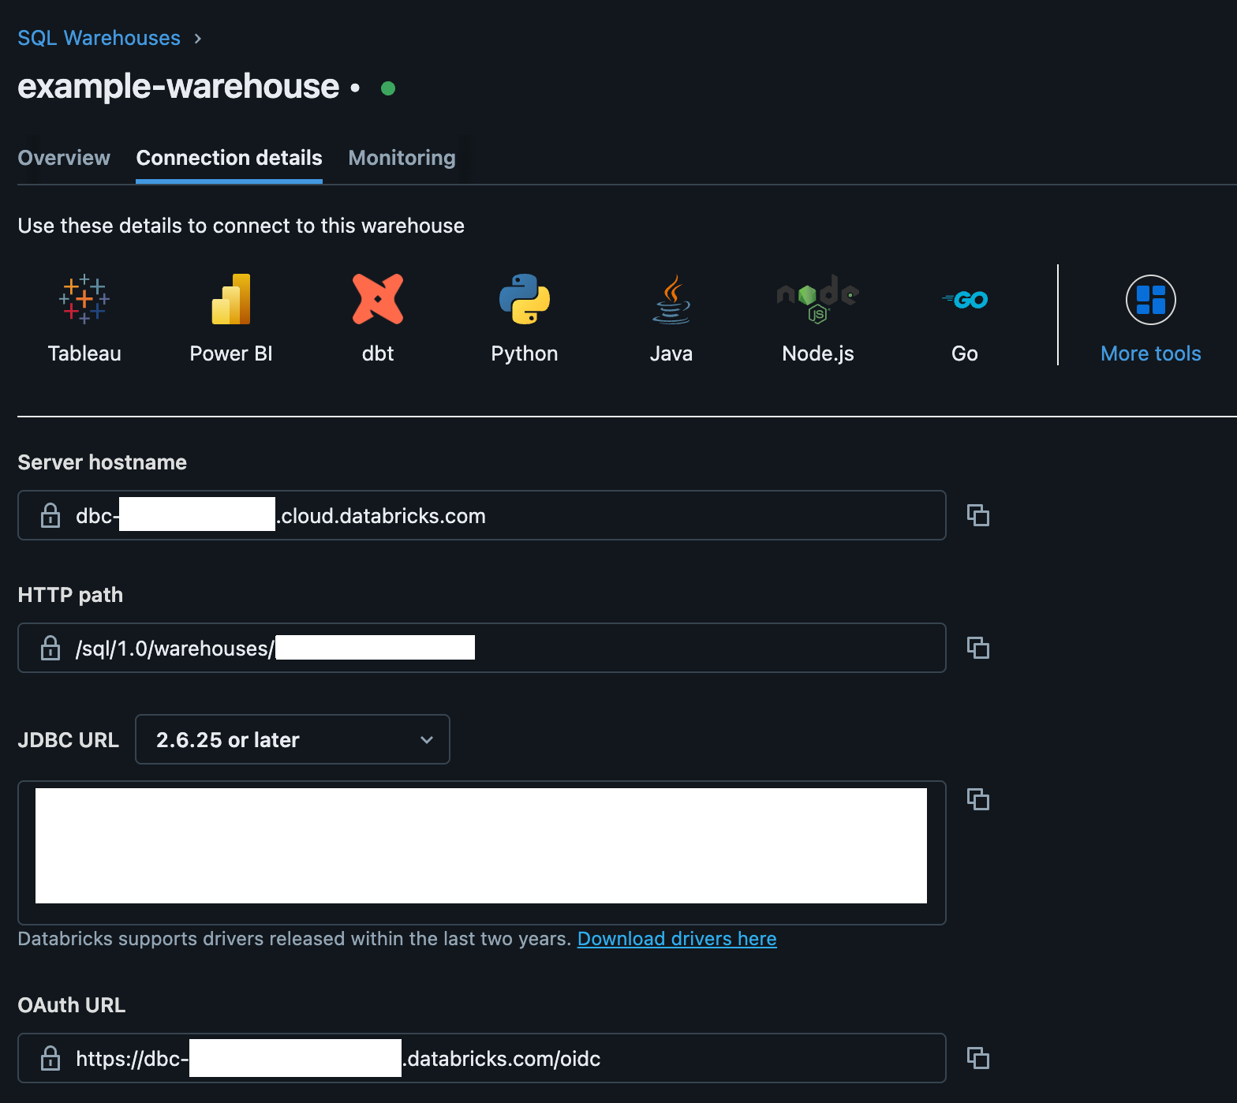
Task: Choose the Go connector icon
Action: [965, 300]
